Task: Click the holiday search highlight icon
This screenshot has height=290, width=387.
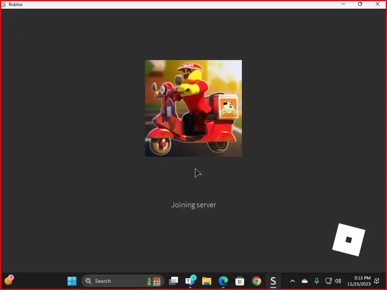Action: (x=153, y=281)
